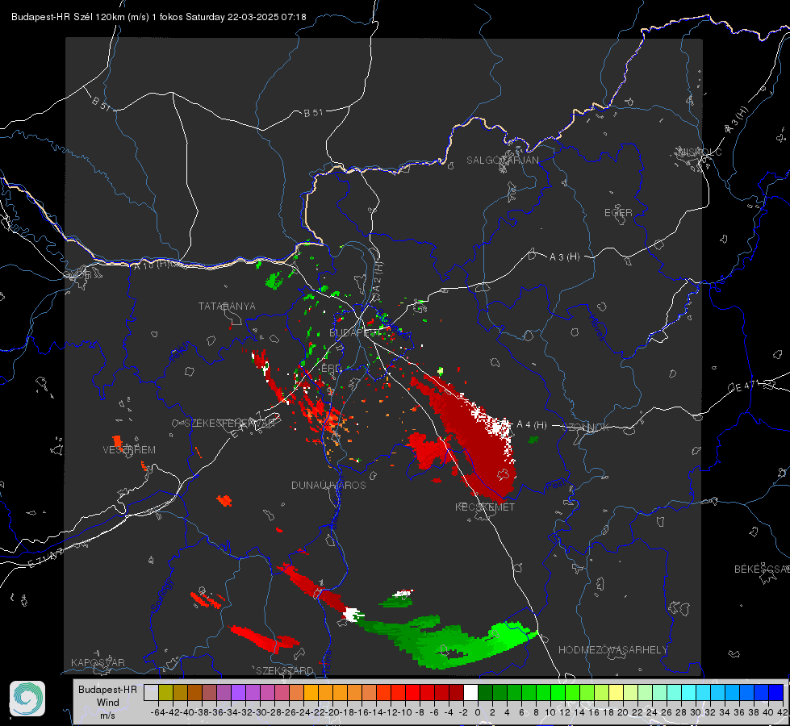Image resolution: width=790 pixels, height=726 pixels.
Task: Select the MISKOLC city label
Action: click(x=700, y=152)
